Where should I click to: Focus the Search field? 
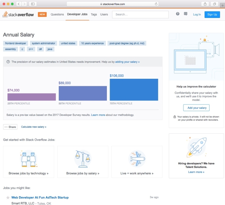140,14
